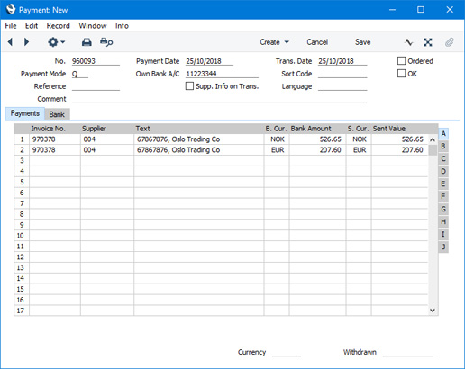Open print preview icon

point(106,42)
